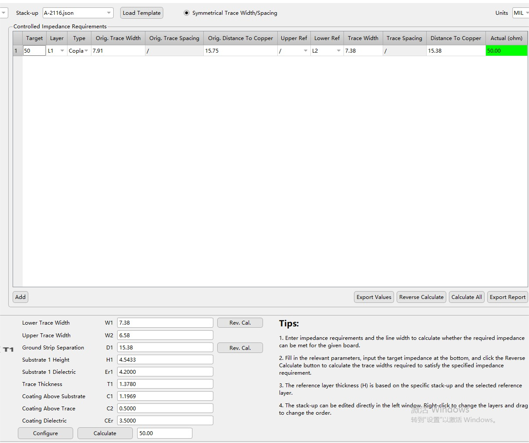Image resolution: width=529 pixels, height=443 pixels.
Task: Click Rev. Cal. next to Ground Strip Separation
Action: (240, 348)
